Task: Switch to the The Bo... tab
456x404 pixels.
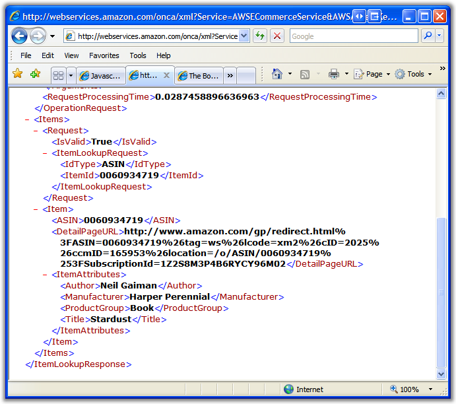Action: tap(199, 76)
